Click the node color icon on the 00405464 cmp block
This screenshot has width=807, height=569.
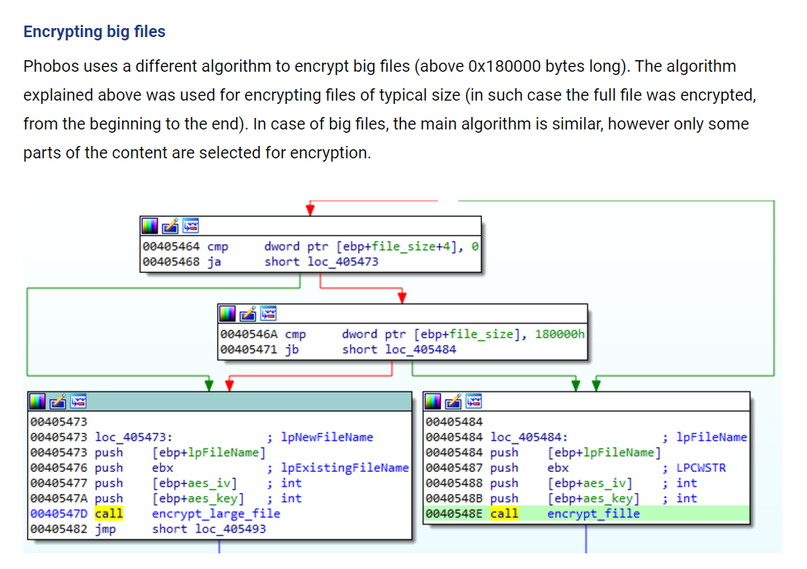151,225
